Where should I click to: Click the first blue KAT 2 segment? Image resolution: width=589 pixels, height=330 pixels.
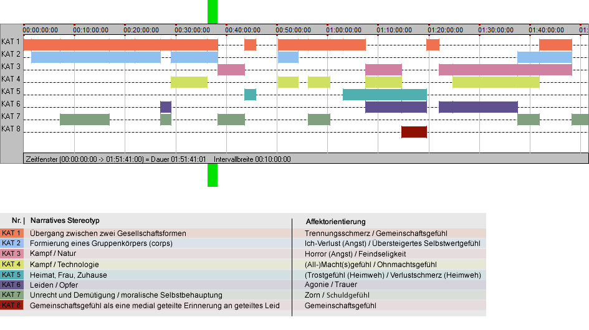[x=96, y=57]
